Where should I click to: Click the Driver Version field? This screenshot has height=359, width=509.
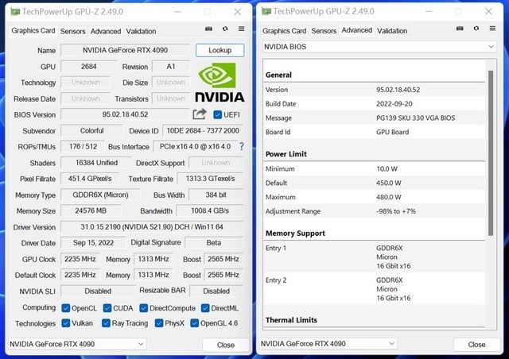pyautogui.click(x=152, y=226)
